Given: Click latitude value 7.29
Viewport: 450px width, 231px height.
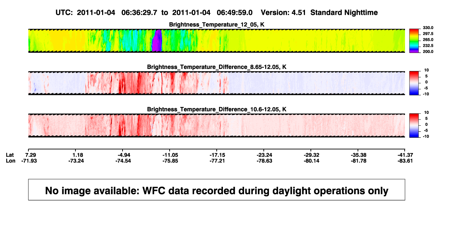Looking at the screenshot, I should (x=31, y=154).
